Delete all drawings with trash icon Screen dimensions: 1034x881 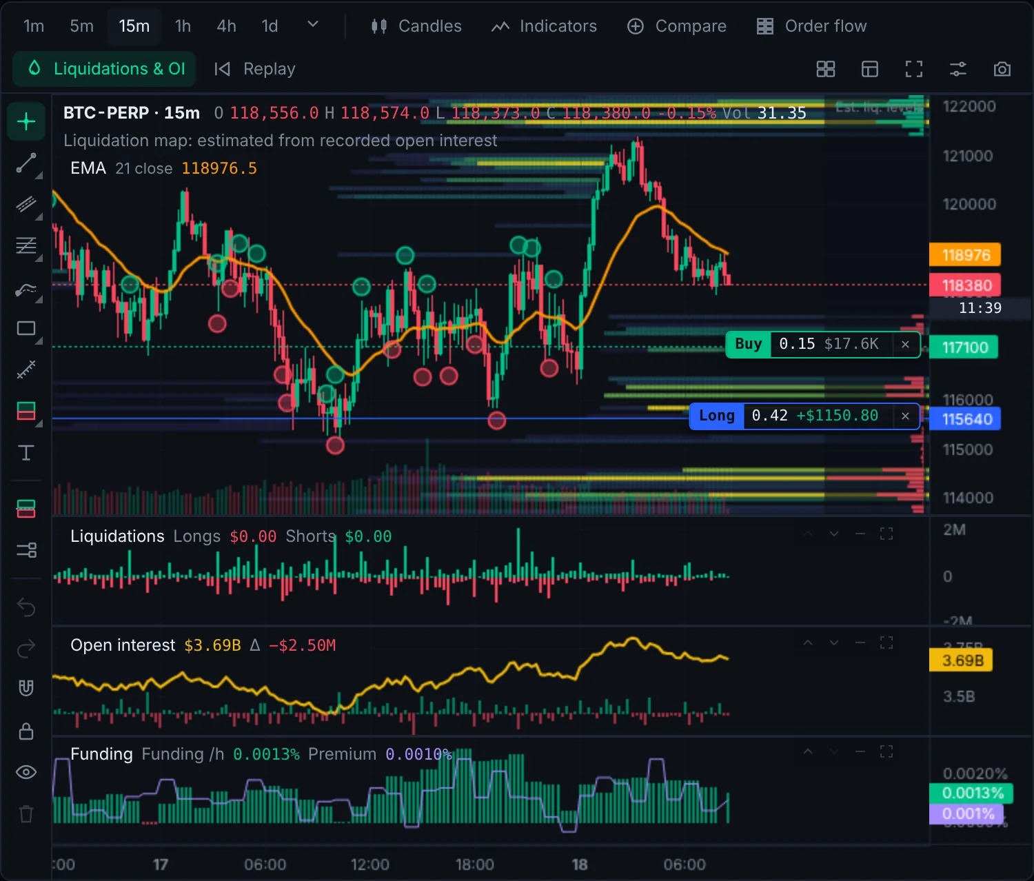pyautogui.click(x=26, y=814)
